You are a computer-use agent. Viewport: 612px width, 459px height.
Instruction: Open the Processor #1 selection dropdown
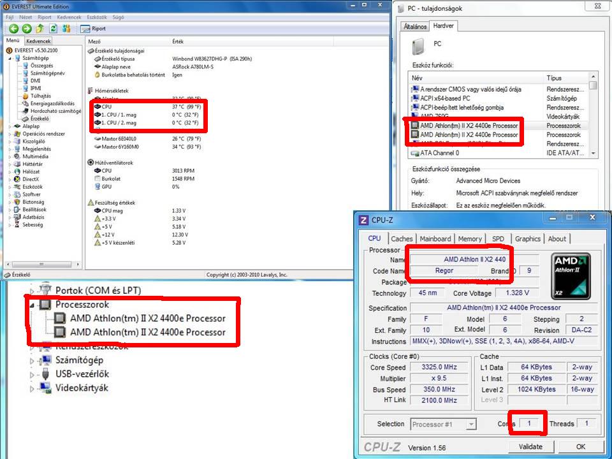444,425
